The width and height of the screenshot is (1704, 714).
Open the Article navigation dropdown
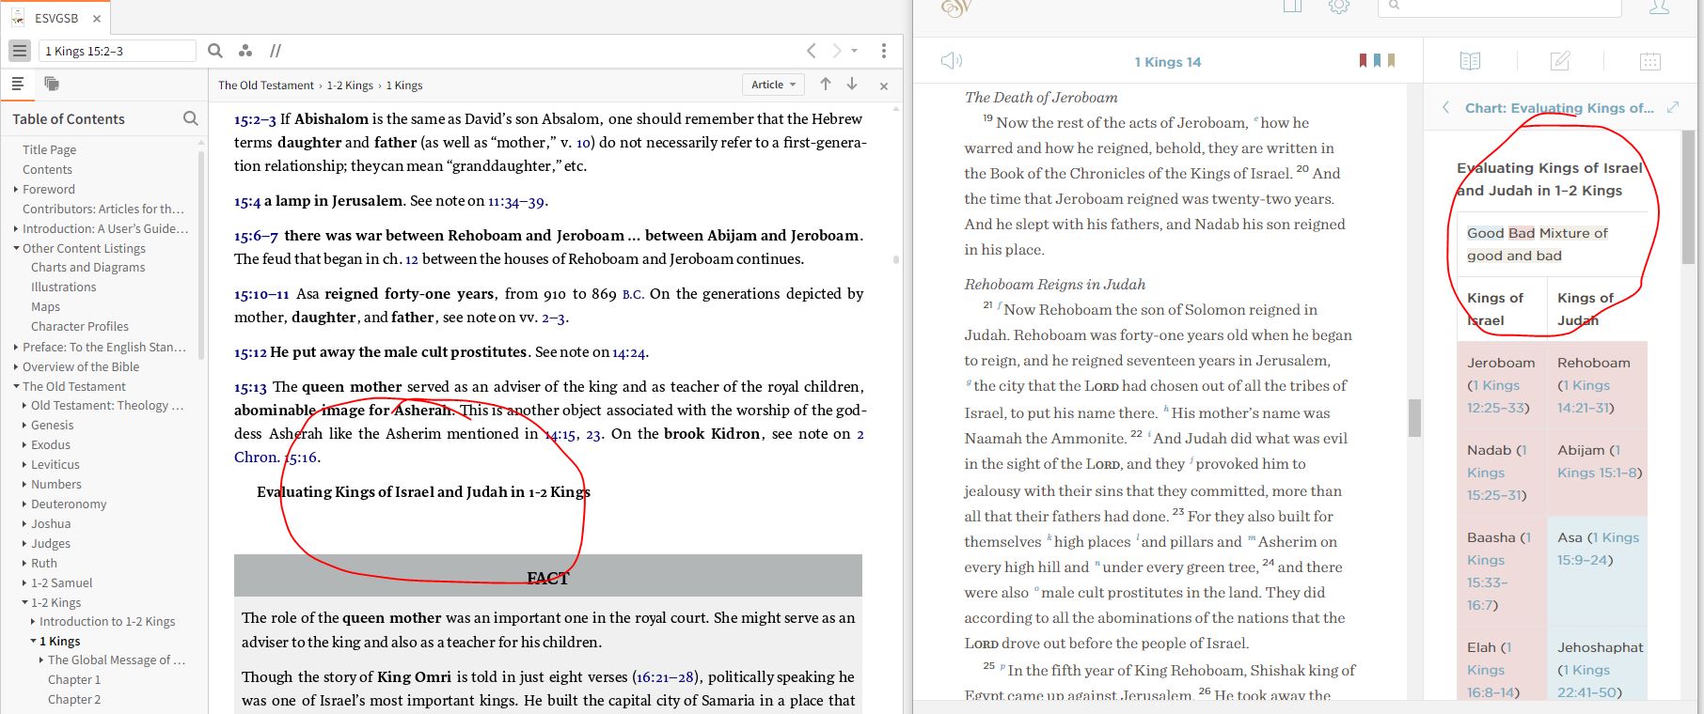point(774,85)
